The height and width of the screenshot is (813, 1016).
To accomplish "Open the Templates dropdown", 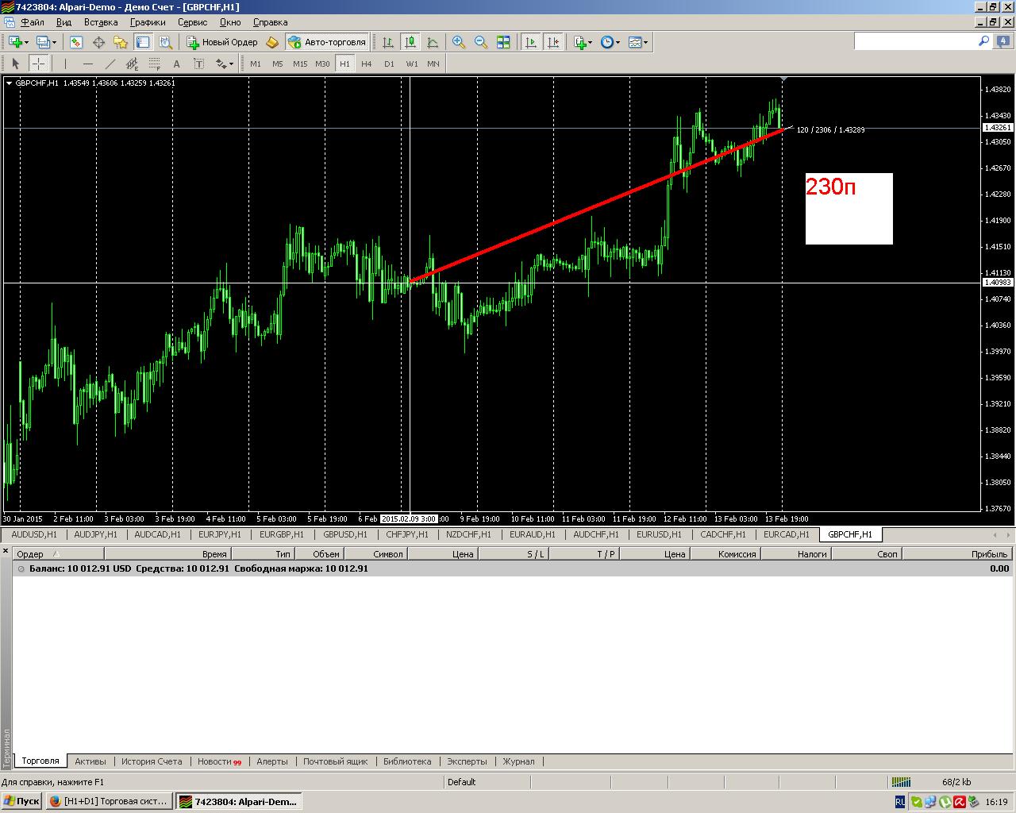I will click(637, 42).
